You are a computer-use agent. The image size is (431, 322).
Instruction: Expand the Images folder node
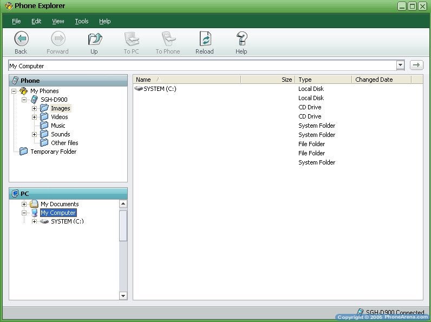pos(34,109)
